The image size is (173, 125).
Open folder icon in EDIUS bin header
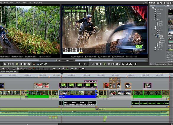[158, 3]
